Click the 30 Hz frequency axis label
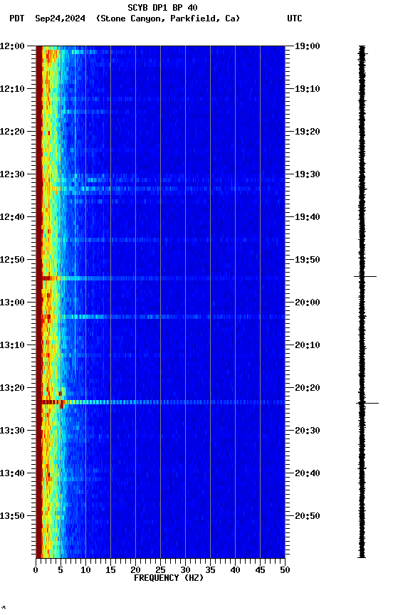Image resolution: width=393 pixels, height=615 pixels. click(185, 571)
